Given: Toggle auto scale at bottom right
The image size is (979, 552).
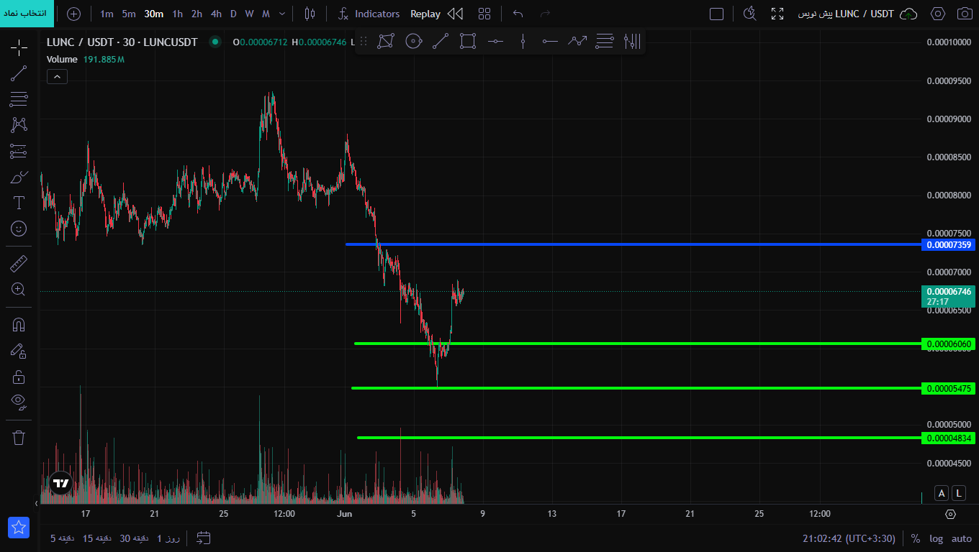Looking at the screenshot, I should [962, 538].
